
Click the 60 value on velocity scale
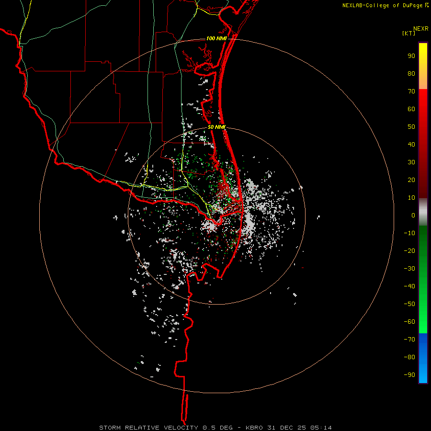pos(411,109)
